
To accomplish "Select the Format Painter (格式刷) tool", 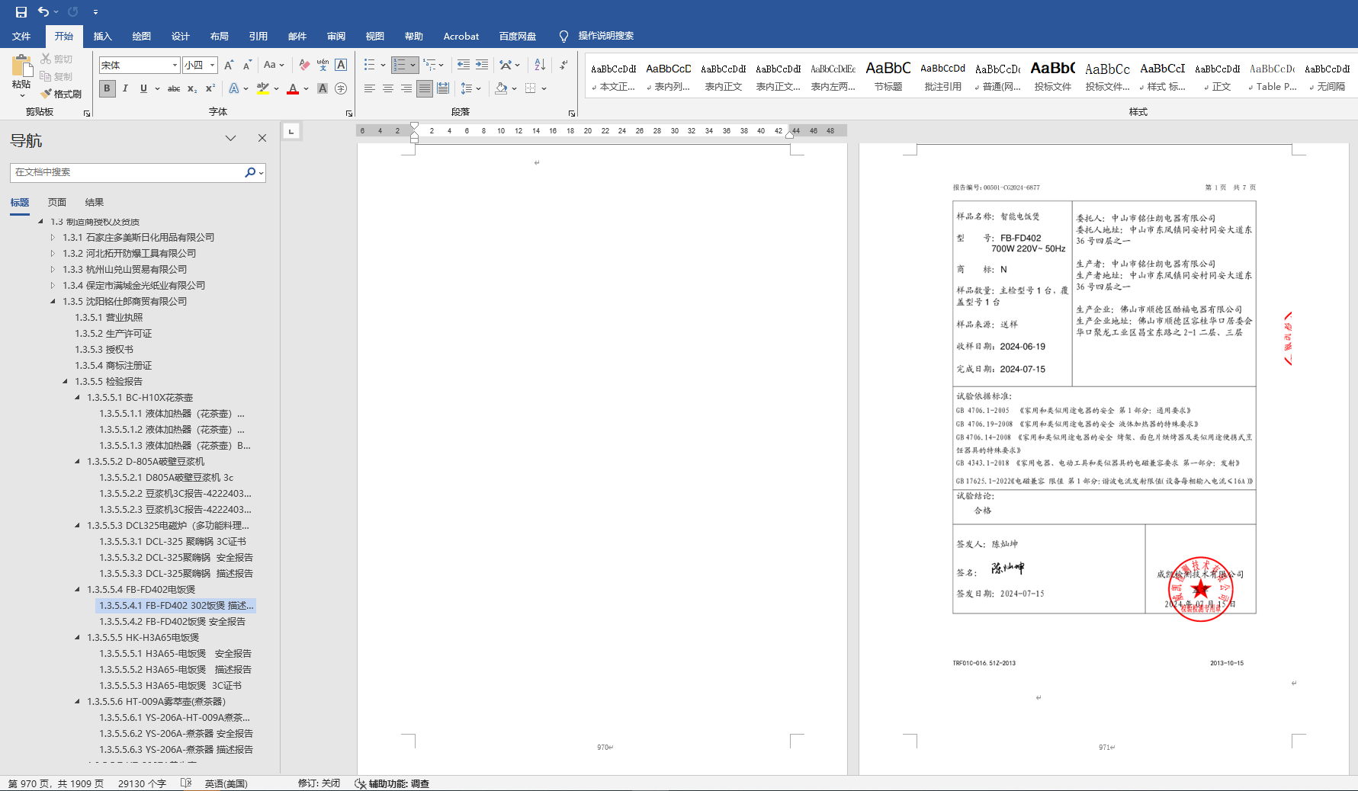I will [x=62, y=94].
